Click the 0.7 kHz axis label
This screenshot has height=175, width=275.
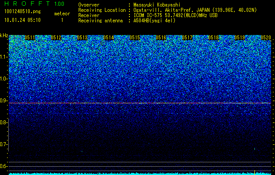(3, 144)
